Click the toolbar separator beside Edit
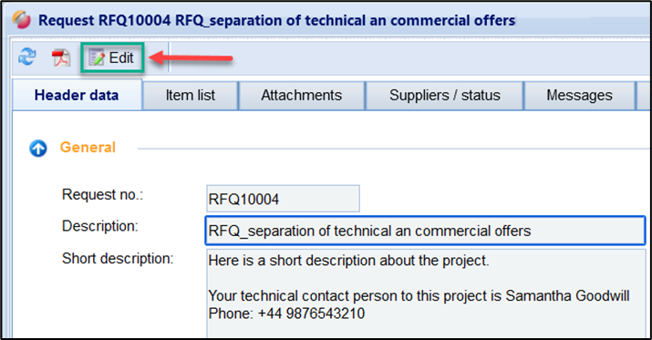 pos(169,57)
